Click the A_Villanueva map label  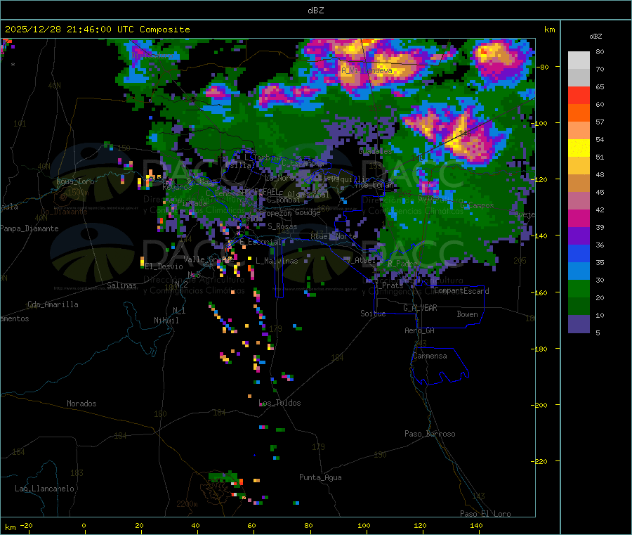[x=367, y=70]
